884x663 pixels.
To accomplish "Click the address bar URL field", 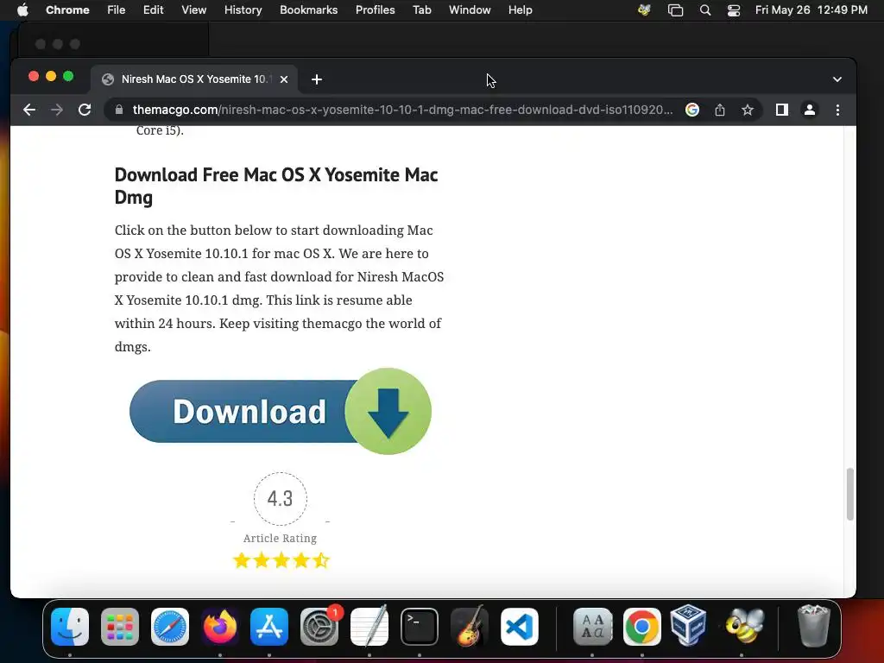I will [402, 110].
